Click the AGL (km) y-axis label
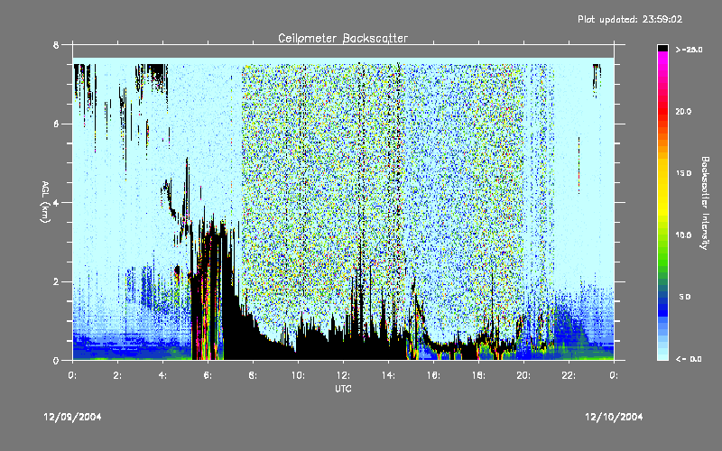The width and height of the screenshot is (722, 451). 45,202
